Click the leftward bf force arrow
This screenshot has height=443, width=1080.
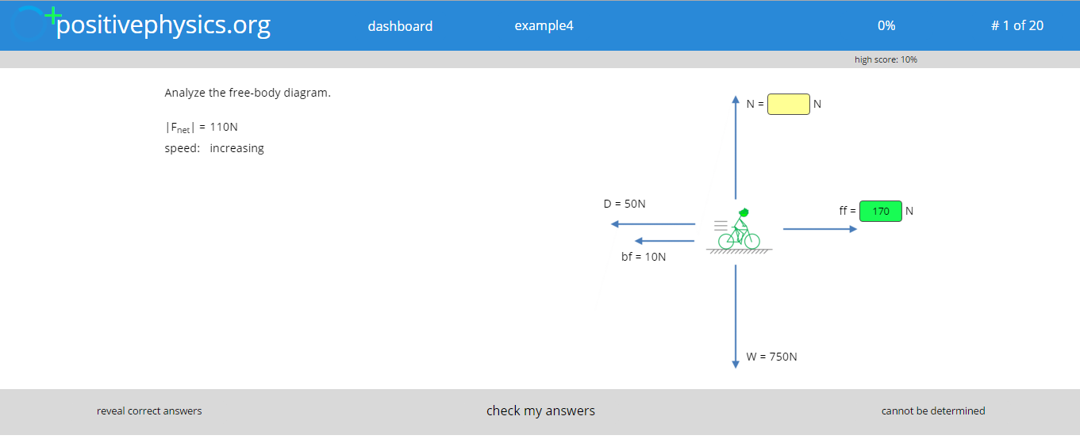tap(665, 241)
